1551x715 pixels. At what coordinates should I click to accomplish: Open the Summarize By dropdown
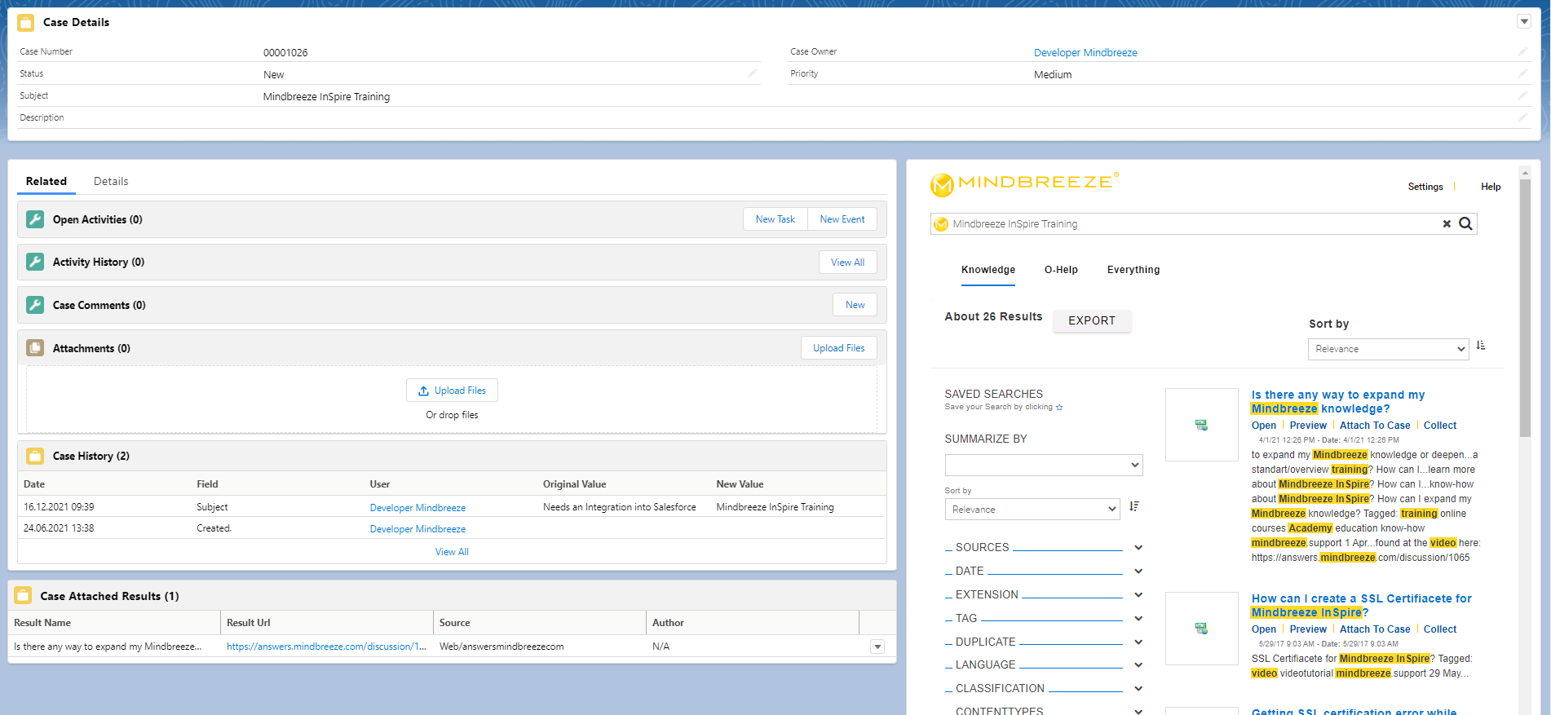1044,465
